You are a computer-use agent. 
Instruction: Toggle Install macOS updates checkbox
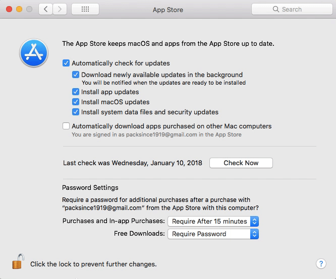coord(76,102)
